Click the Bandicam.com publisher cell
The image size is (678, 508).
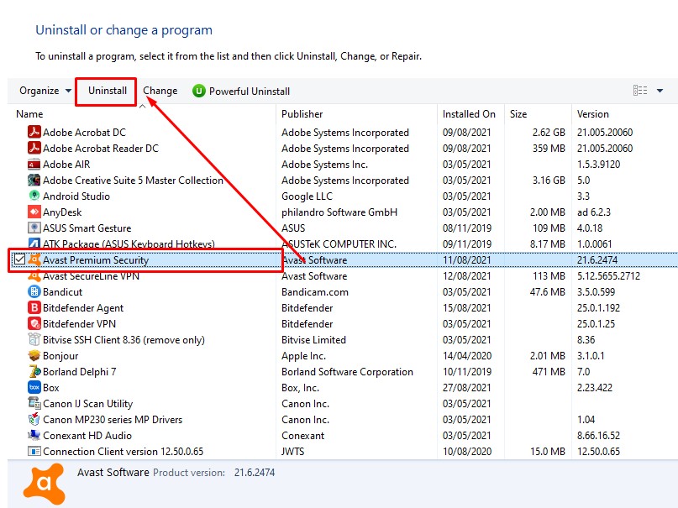coord(315,292)
